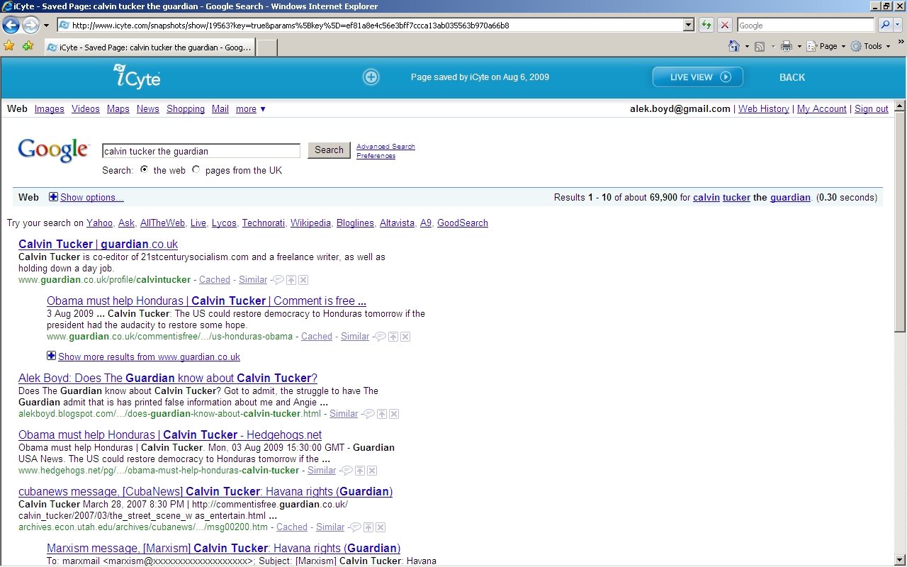Try search on Technorati link
Viewport: 907px width, 567px height.
point(263,223)
